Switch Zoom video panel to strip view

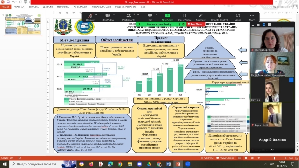263,25
